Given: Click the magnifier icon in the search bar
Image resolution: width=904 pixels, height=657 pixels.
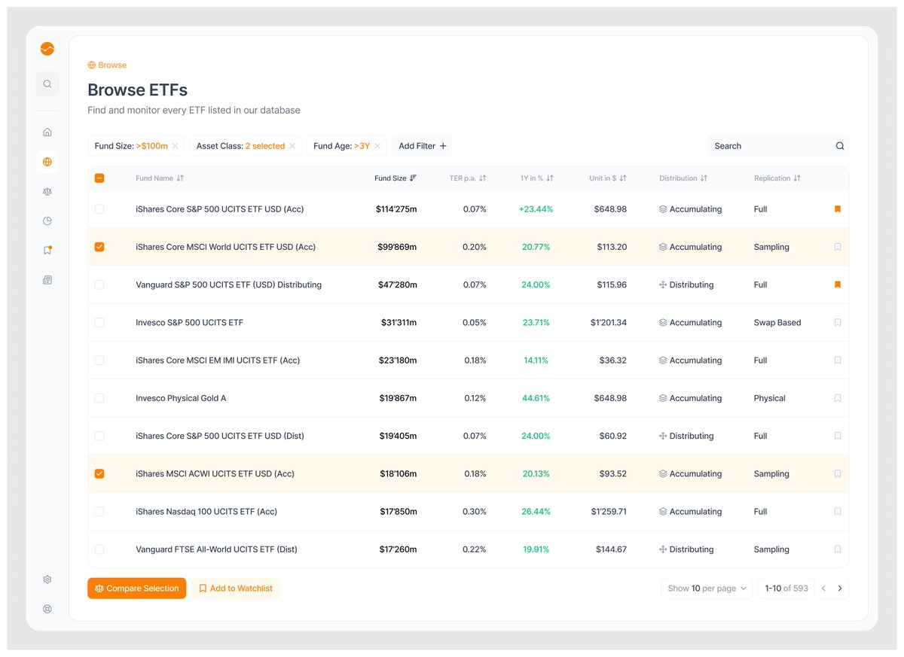Looking at the screenshot, I should [x=839, y=145].
